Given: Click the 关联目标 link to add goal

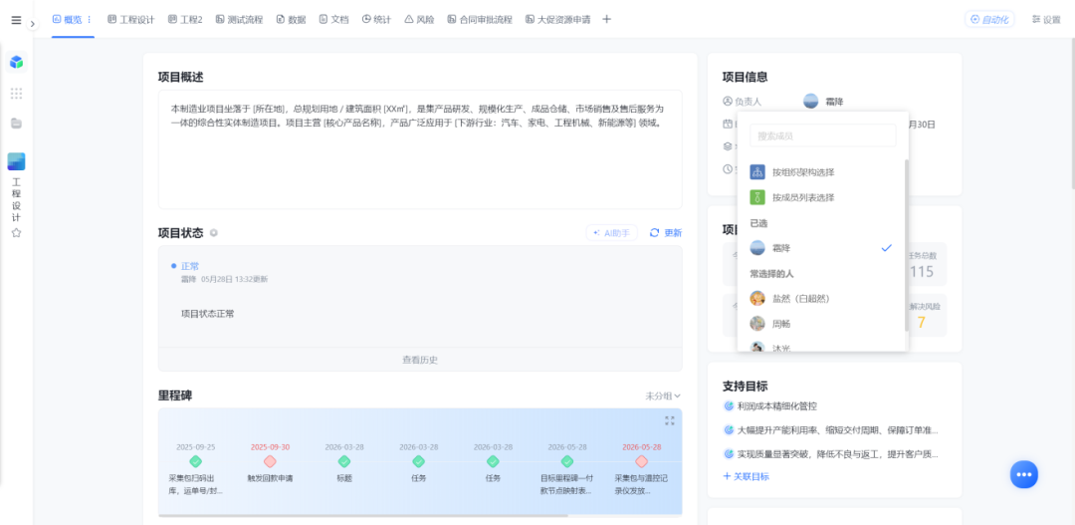Looking at the screenshot, I should pyautogui.click(x=746, y=476).
